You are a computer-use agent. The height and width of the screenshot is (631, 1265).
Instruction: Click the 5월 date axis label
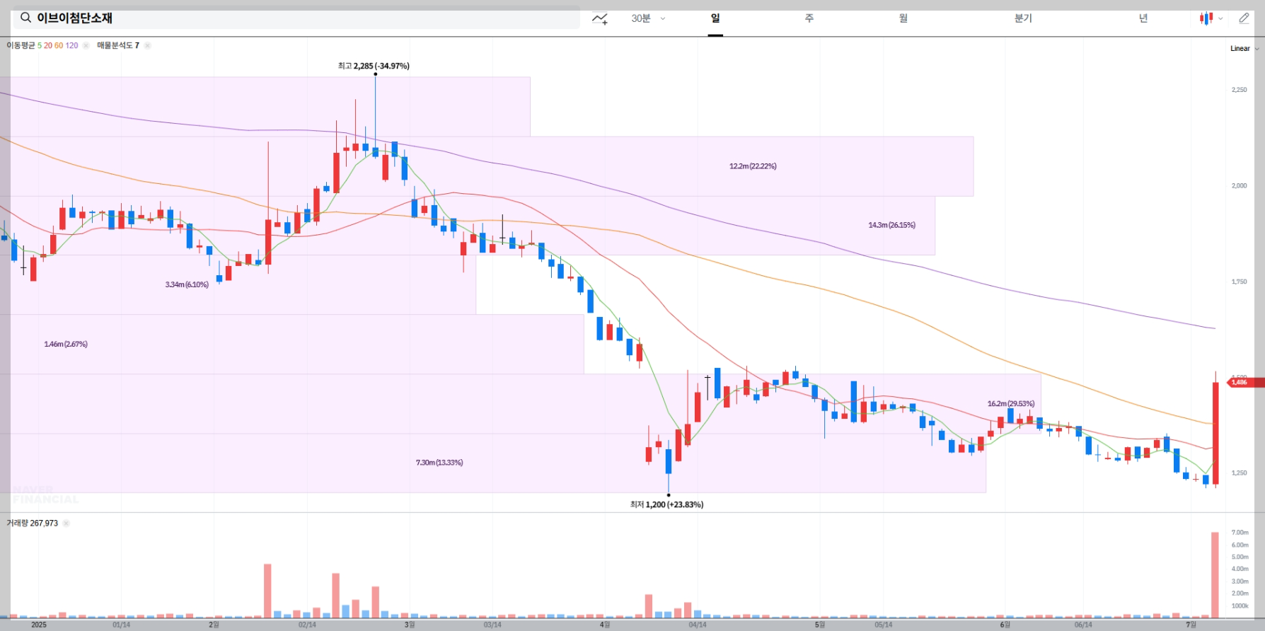point(820,625)
